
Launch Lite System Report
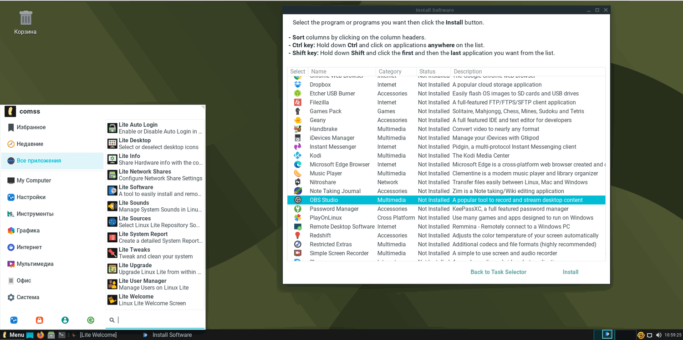(155, 237)
